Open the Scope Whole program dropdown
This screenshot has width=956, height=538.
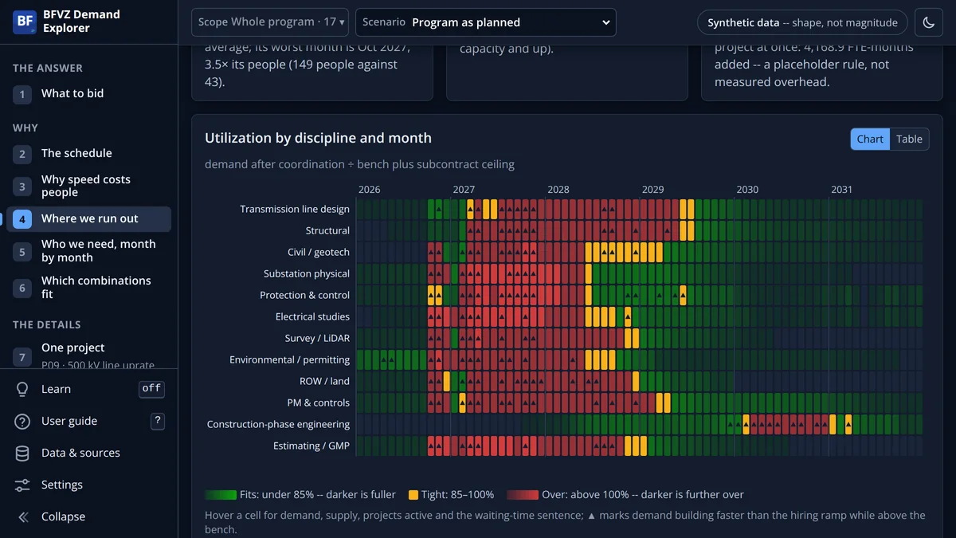(x=271, y=22)
